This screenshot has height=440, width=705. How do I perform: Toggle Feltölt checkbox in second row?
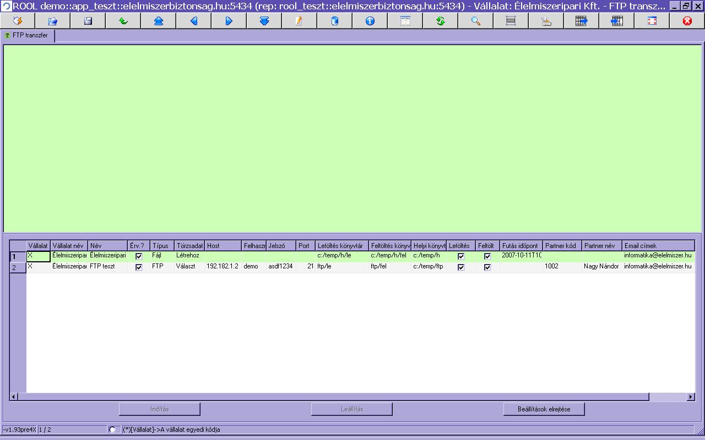(x=487, y=267)
